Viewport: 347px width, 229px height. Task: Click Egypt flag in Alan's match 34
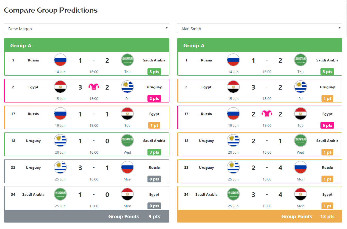(x=301, y=194)
